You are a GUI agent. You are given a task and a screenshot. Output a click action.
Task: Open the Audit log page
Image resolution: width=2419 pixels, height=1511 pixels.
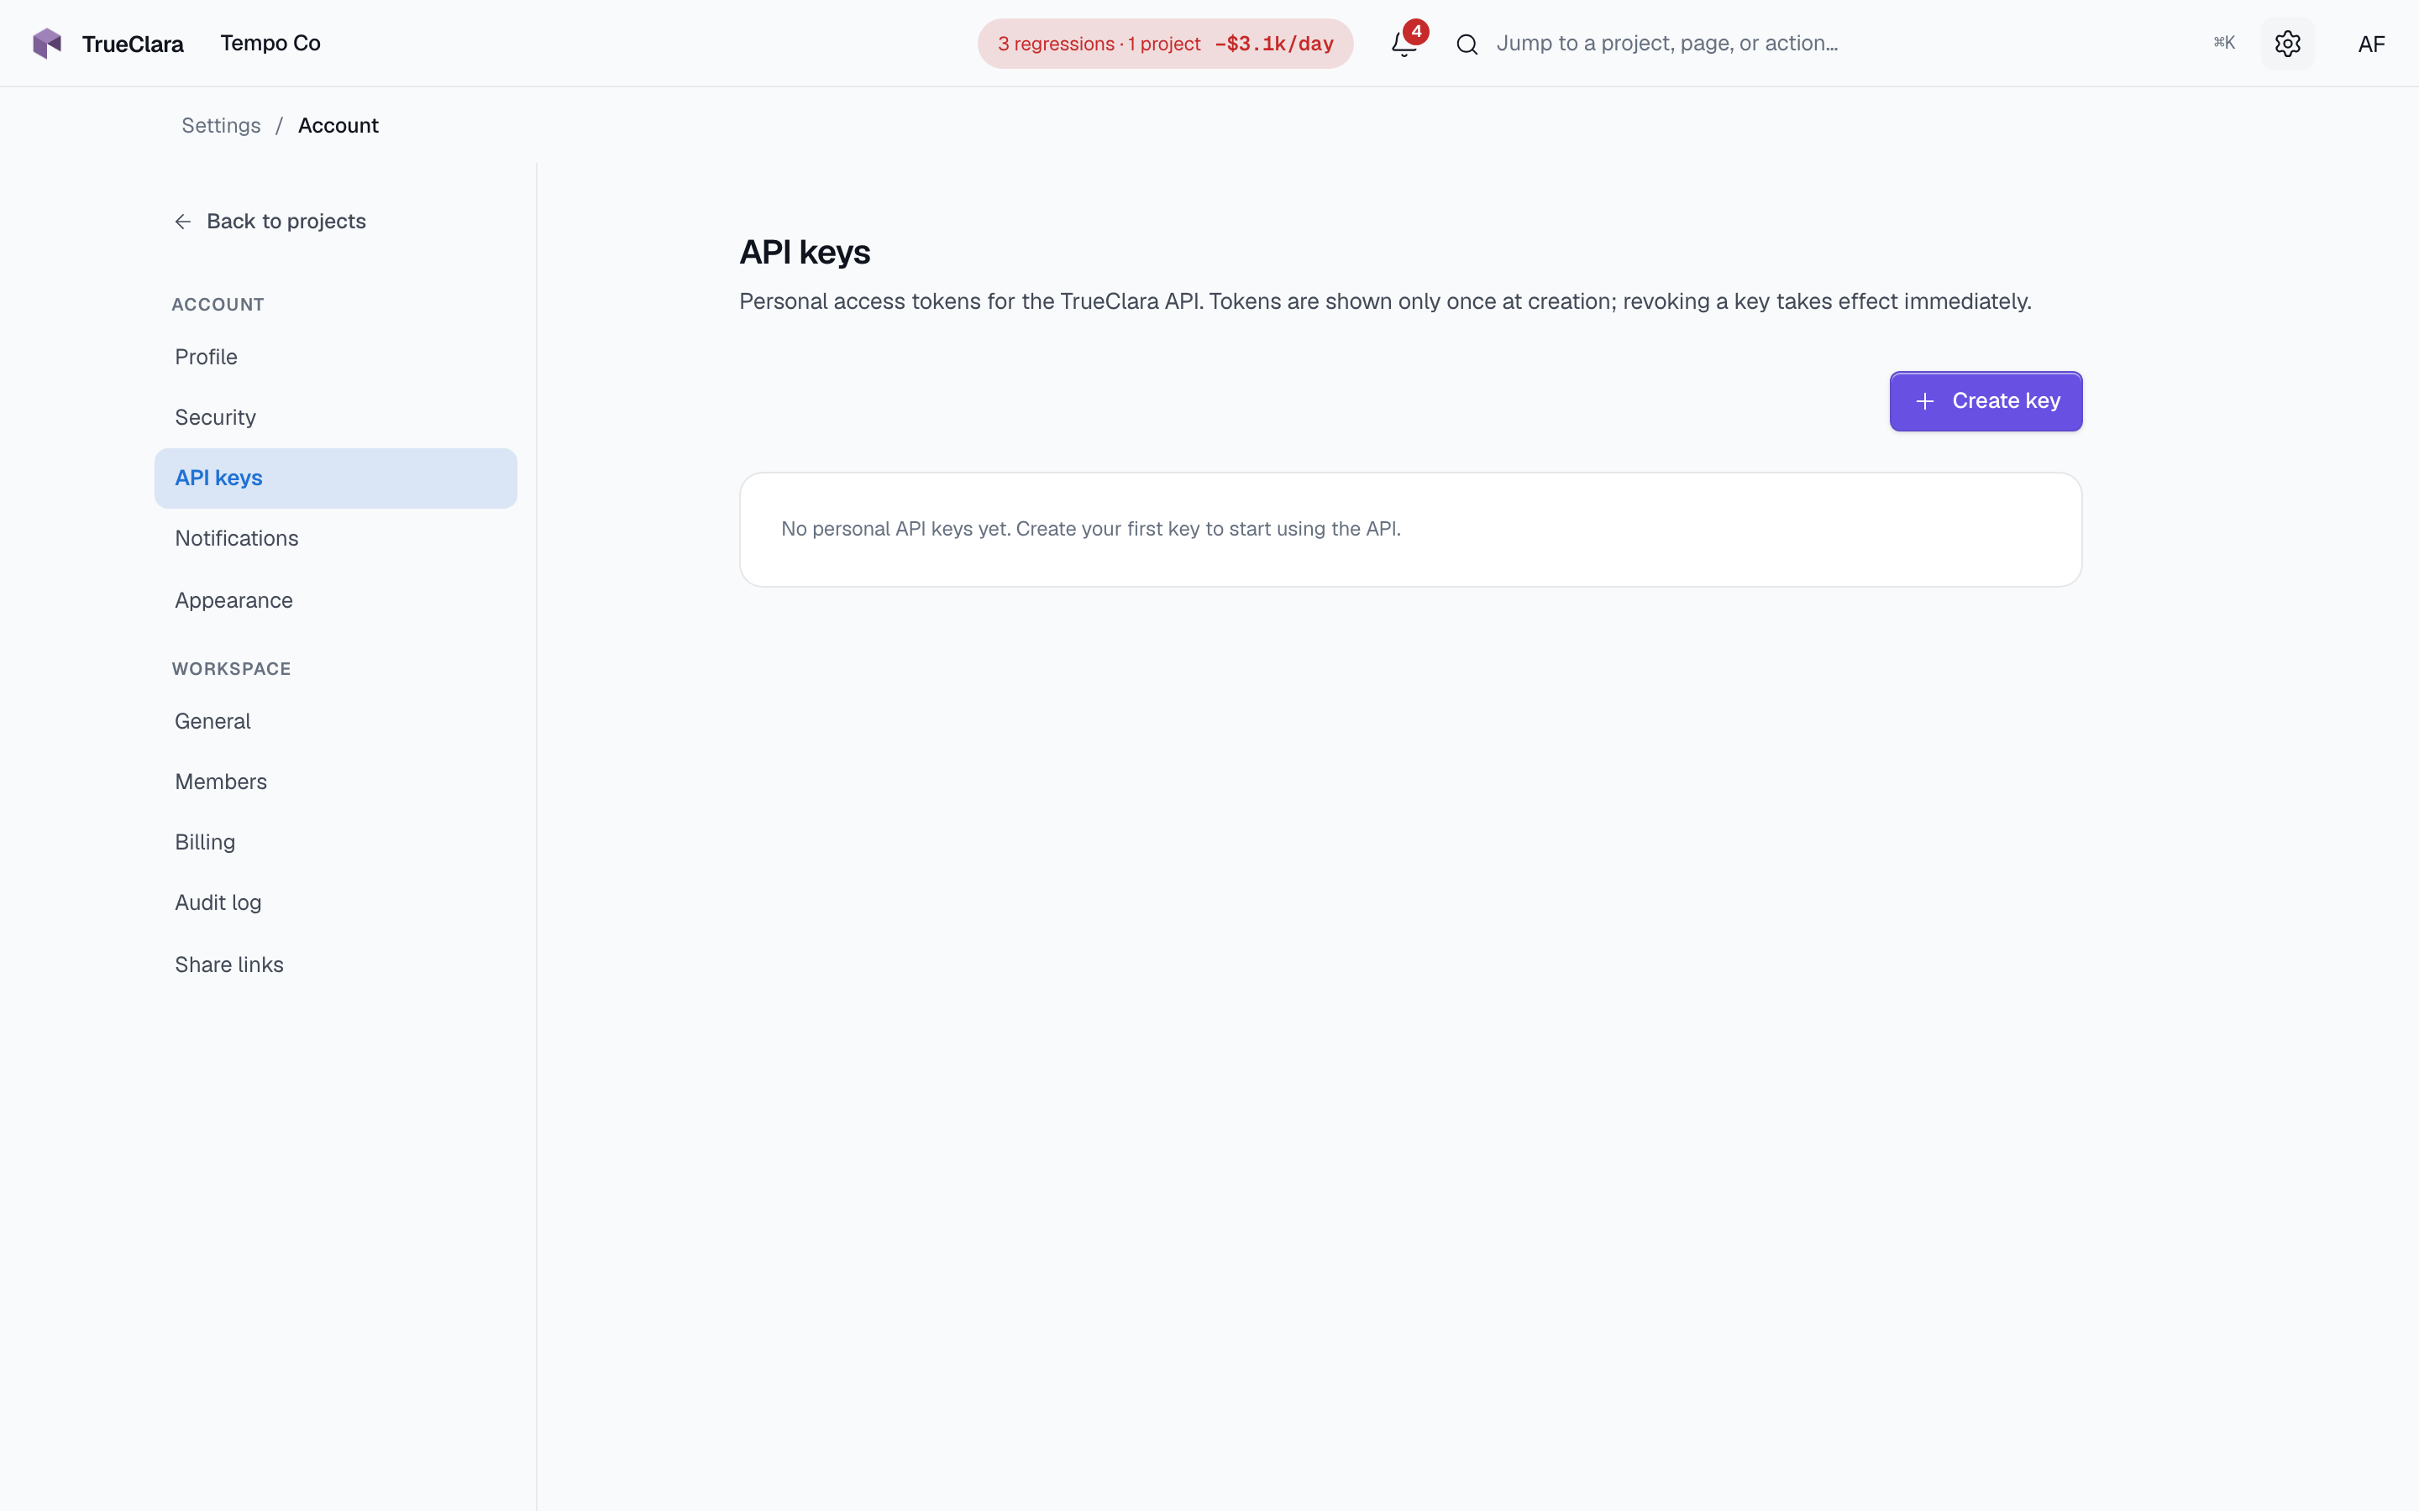coord(335,902)
